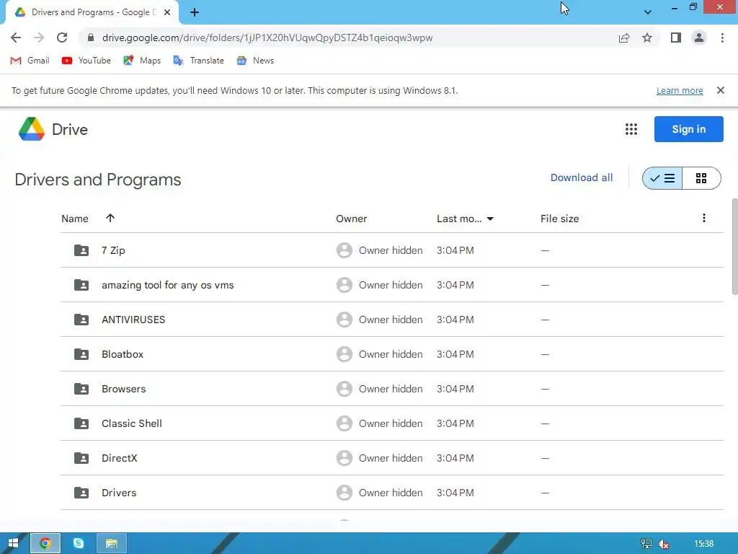
Task: Click the folder icon beside Classic Shell
Action: coord(81,423)
